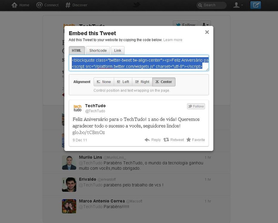Viewport: 278px width, 223px height.
Task: Click the Home house icon
Action: 14,5
